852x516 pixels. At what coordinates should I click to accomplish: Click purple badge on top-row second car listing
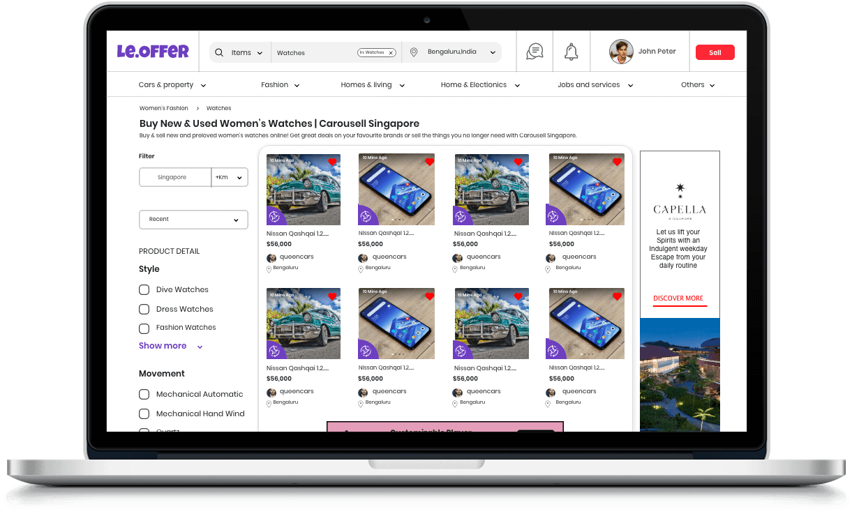[x=462, y=216]
